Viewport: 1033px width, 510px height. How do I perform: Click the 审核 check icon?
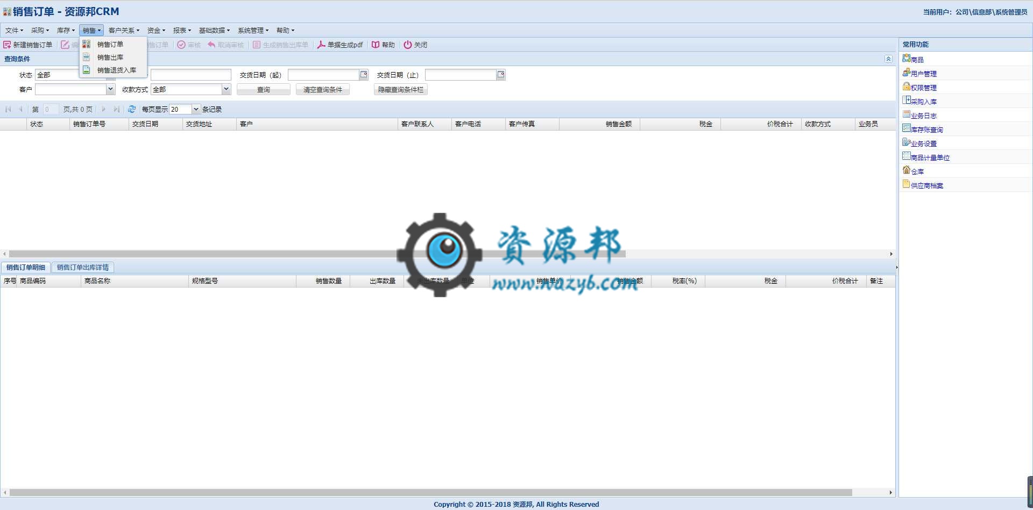[x=181, y=45]
